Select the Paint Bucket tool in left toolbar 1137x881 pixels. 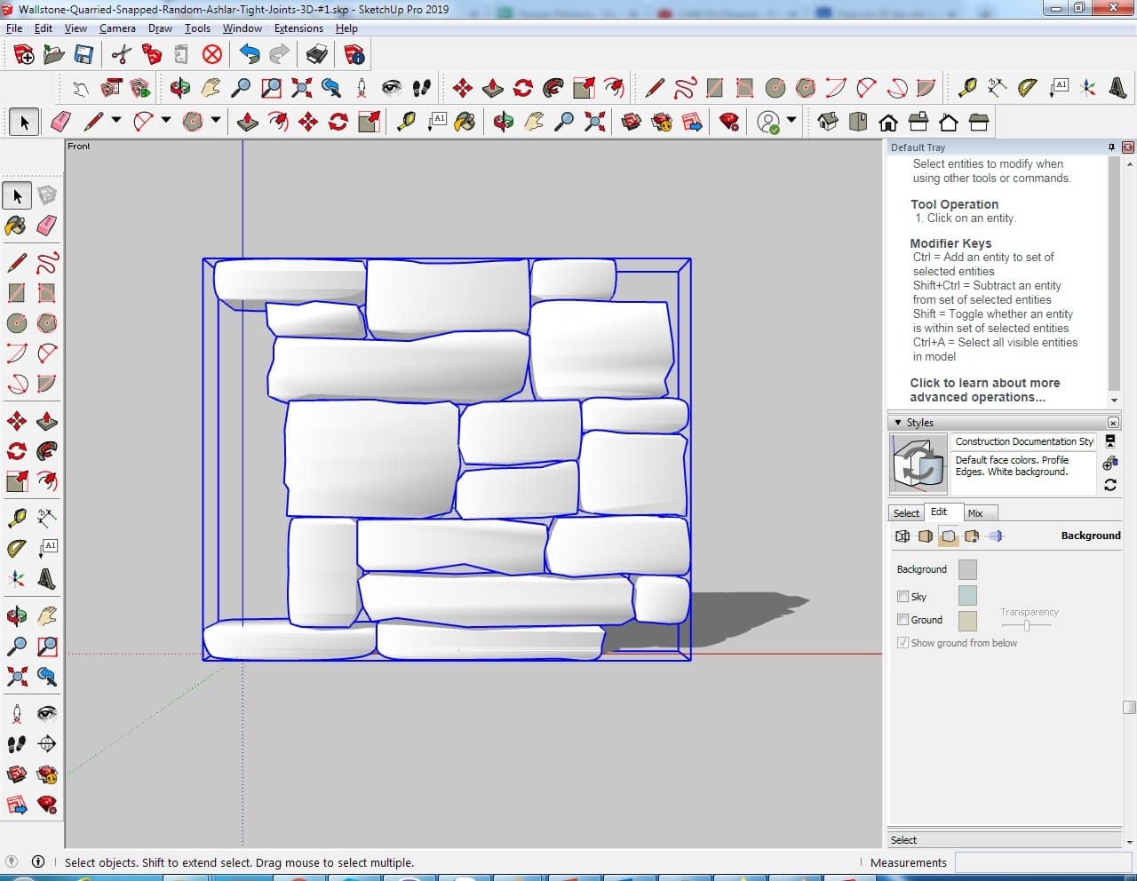[16, 226]
